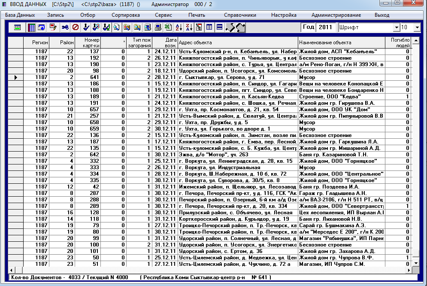The width and height of the screenshot is (427, 286).
Task: Open the font size 10 dropdown
Action: click(x=417, y=27)
